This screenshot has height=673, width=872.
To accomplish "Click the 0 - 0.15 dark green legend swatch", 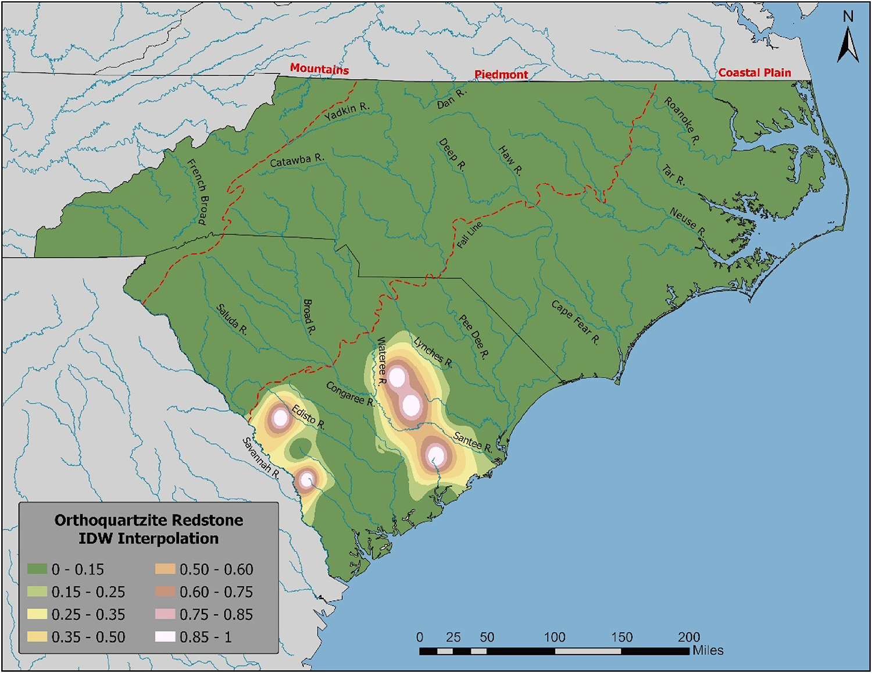I will (x=37, y=569).
